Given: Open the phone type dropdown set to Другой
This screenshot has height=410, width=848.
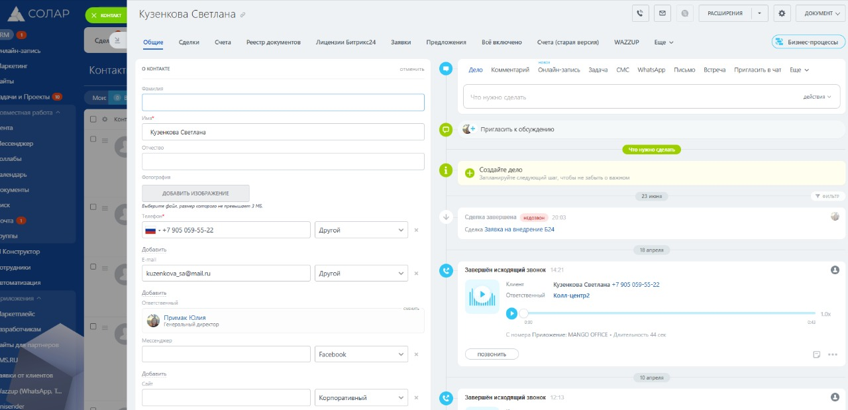Looking at the screenshot, I should (361, 230).
